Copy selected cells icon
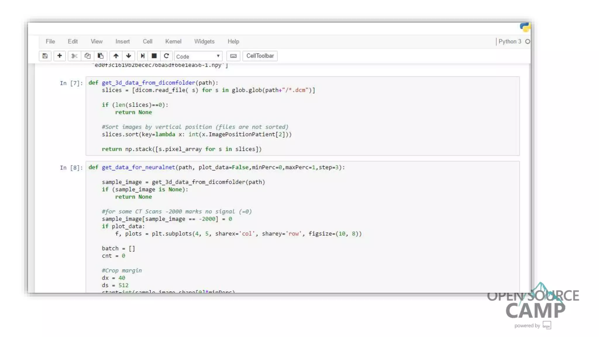 click(x=87, y=56)
